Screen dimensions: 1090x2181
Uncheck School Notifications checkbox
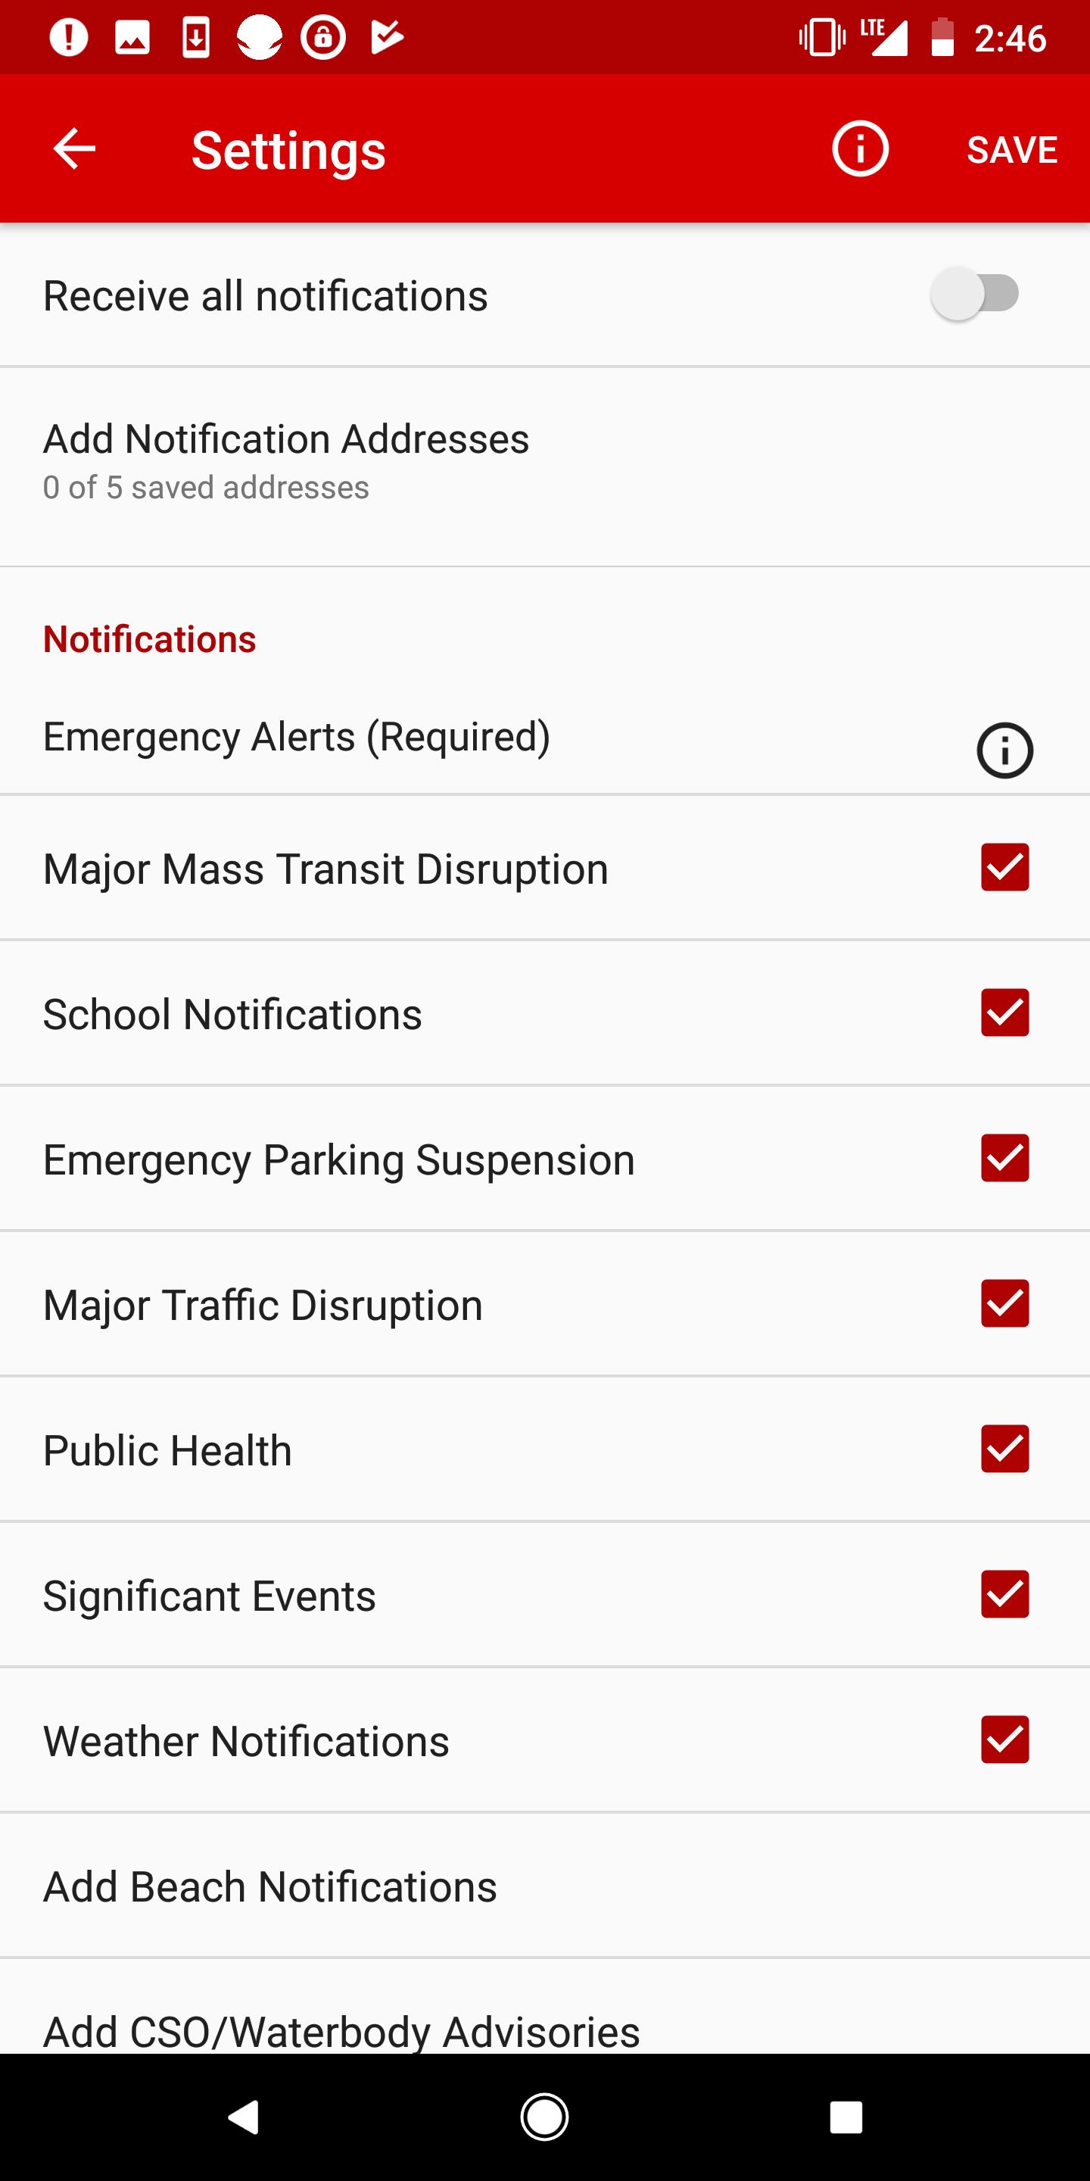pyautogui.click(x=1004, y=1012)
